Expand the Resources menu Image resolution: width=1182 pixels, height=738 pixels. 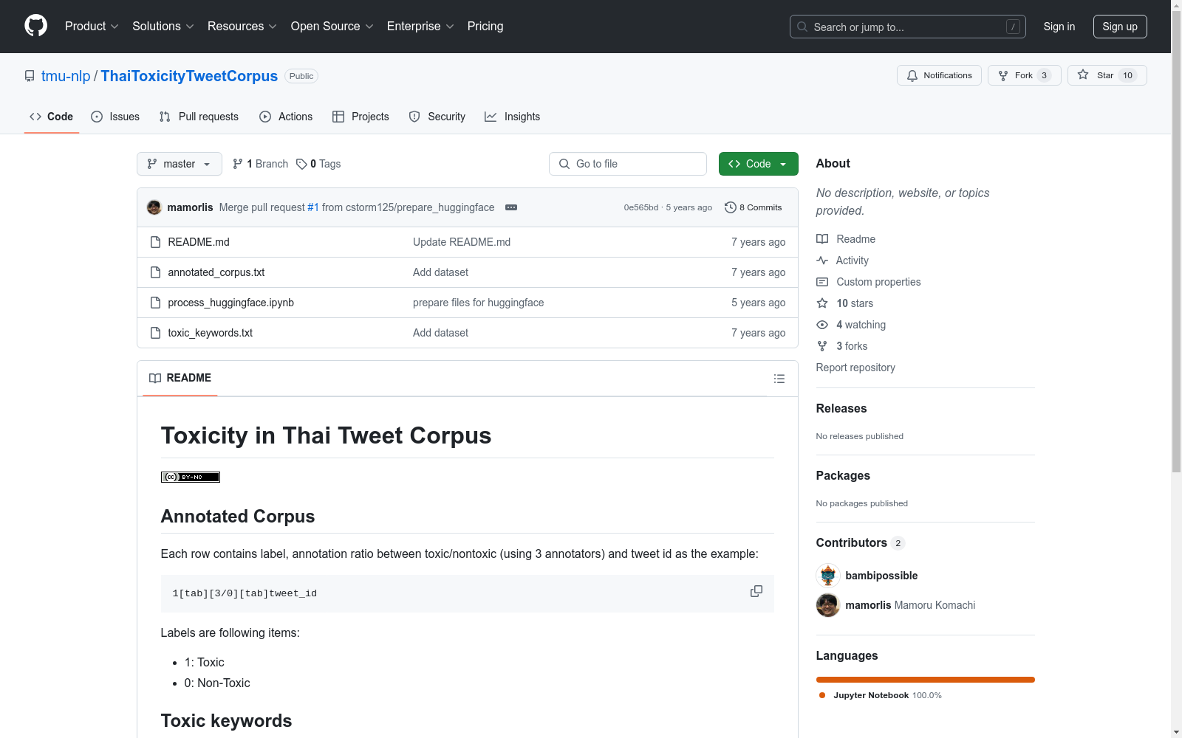[x=242, y=27]
